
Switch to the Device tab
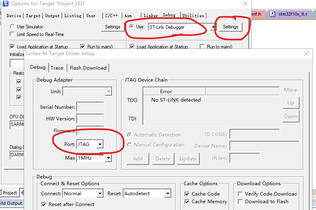14,16
